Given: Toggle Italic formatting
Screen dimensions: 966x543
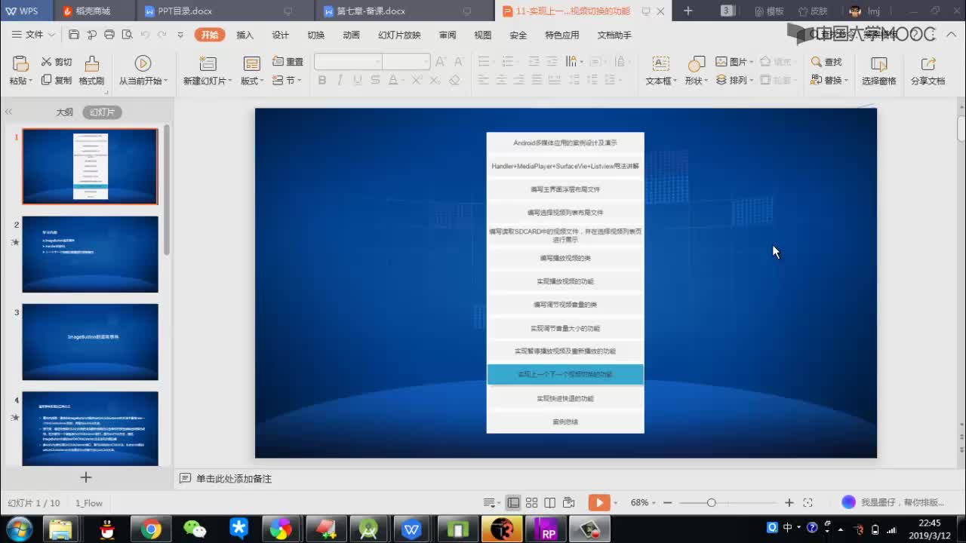Looking at the screenshot, I should pos(340,80).
